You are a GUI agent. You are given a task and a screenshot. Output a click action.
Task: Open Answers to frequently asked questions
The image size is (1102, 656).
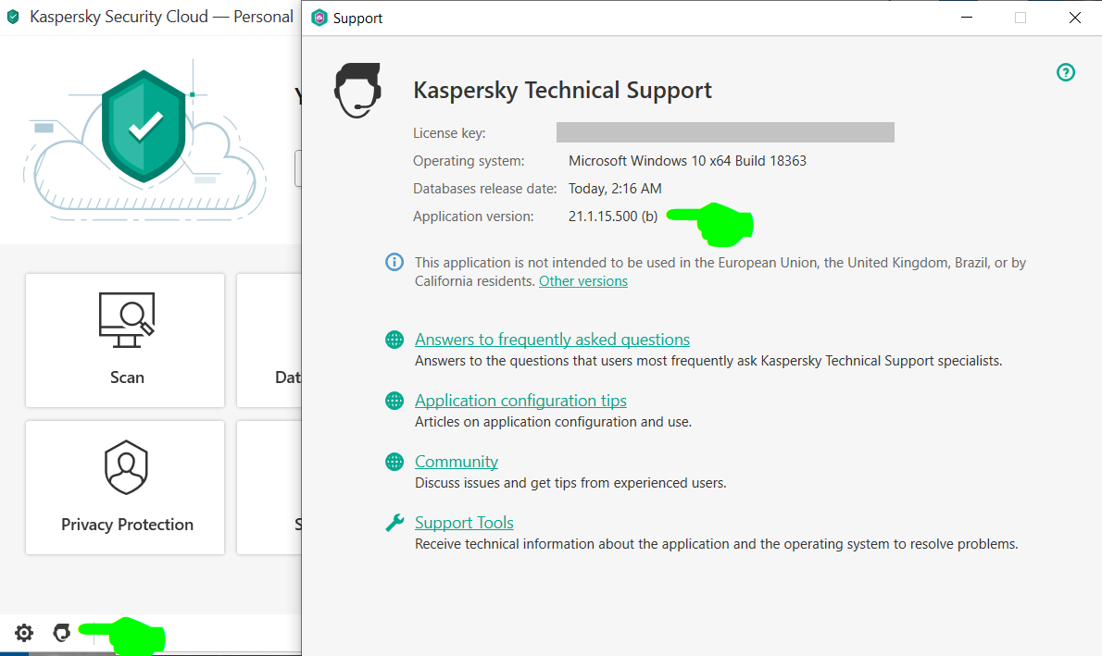point(552,340)
